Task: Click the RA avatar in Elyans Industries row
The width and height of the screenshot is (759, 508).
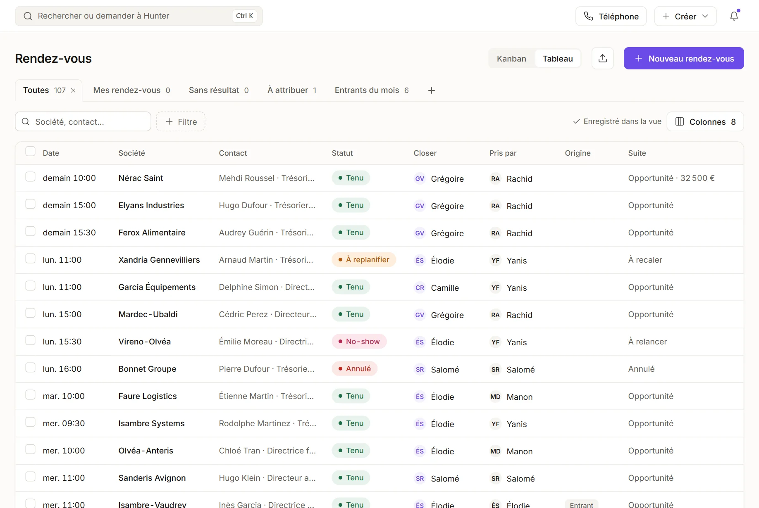Action: tap(495, 206)
